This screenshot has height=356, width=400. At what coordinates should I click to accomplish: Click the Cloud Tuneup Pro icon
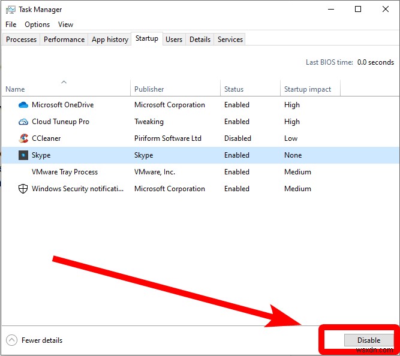(x=23, y=122)
